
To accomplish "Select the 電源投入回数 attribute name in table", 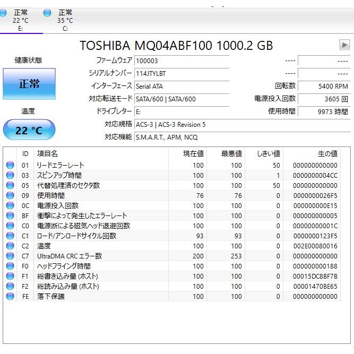I will click(57, 206).
